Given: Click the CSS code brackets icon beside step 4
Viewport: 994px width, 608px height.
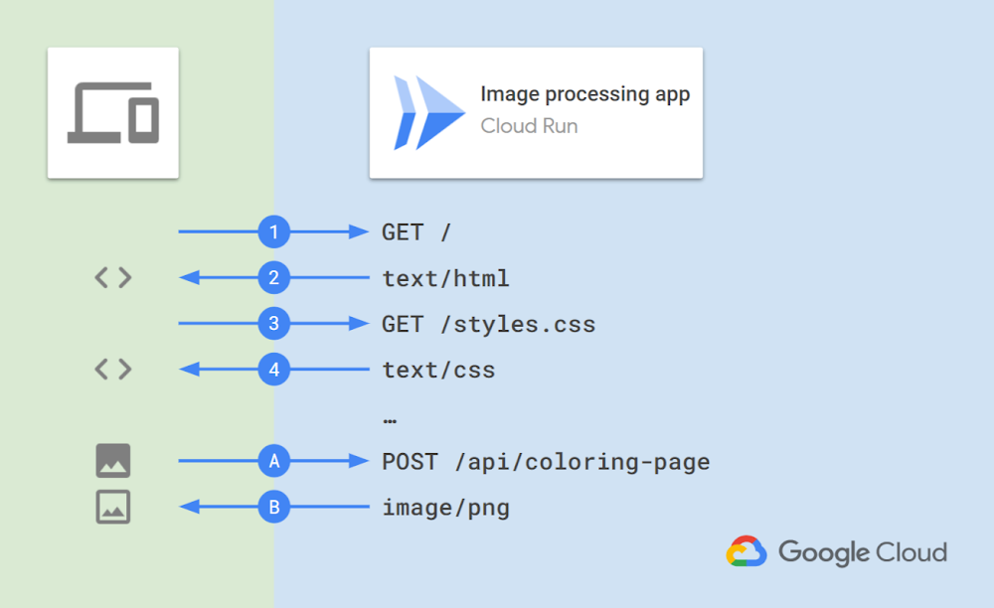Looking at the screenshot, I should (x=112, y=369).
